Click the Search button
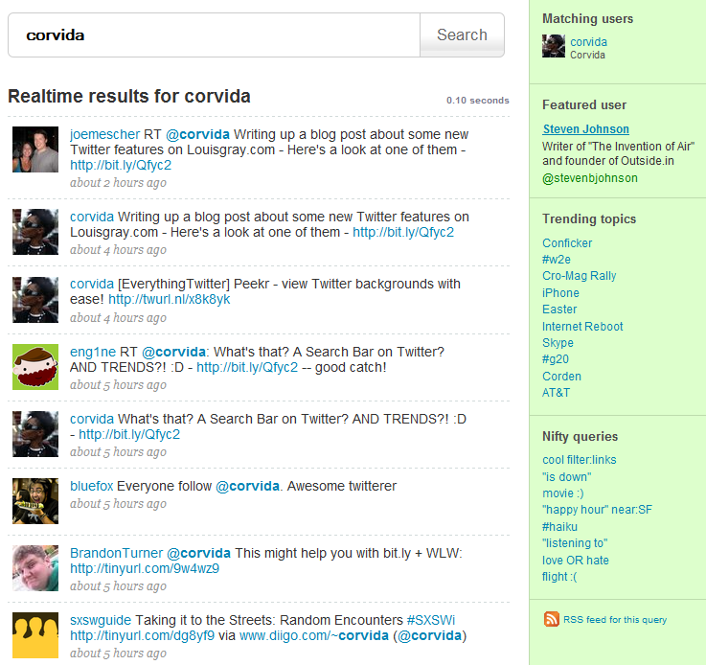 462,35
